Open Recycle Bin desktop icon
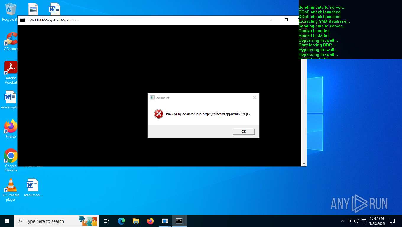The image size is (402, 227). 10,12
